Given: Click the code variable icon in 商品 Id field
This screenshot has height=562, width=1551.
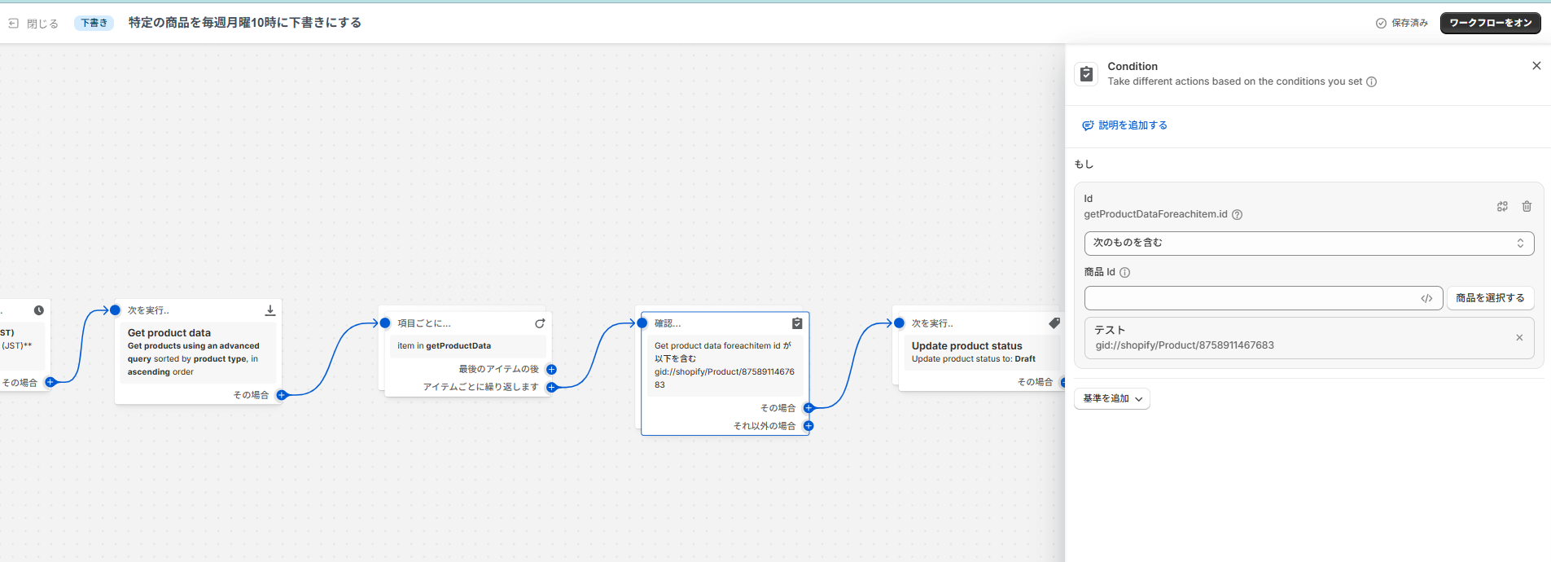Looking at the screenshot, I should tap(1426, 298).
